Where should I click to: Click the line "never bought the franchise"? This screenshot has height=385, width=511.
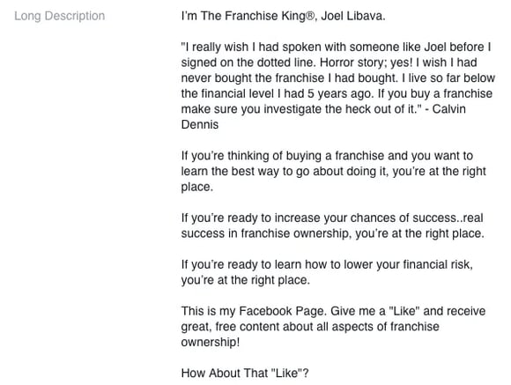(338, 78)
